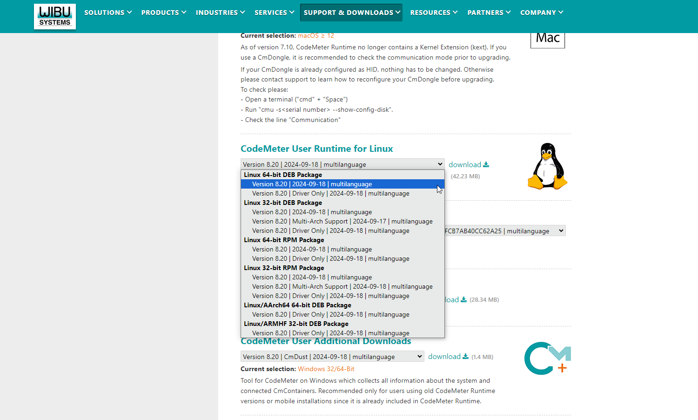Click the CodeMeter User Runtime for Linux heading
The image size is (698, 420).
tap(316, 149)
